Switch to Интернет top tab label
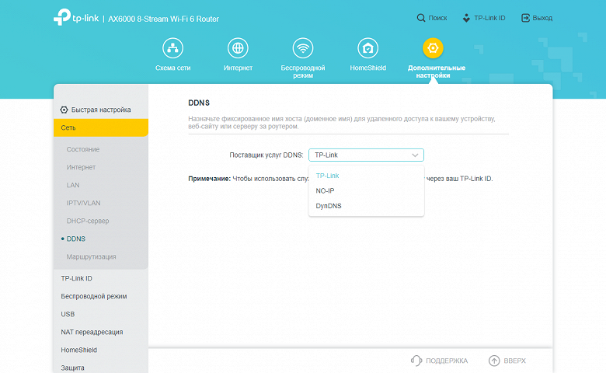606x373 pixels. (238, 68)
